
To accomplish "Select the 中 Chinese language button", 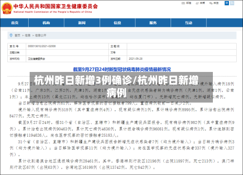I will [226, 3].
